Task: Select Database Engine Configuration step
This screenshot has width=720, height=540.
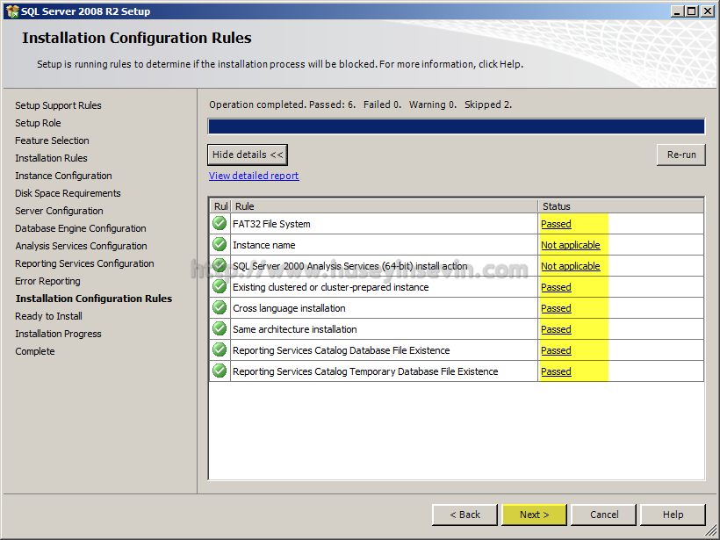Action: point(81,228)
